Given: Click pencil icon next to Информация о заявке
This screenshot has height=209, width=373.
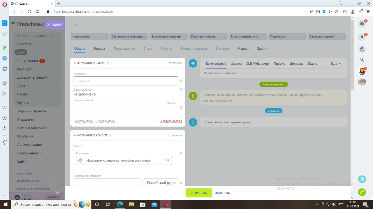Looking at the screenshot, I should tap(108, 63).
